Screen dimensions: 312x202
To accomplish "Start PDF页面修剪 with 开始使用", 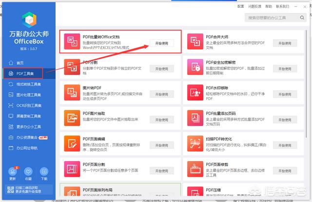I will 285,171.
